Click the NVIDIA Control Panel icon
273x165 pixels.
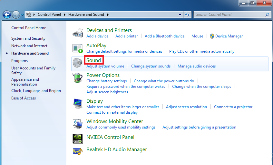click(78, 139)
